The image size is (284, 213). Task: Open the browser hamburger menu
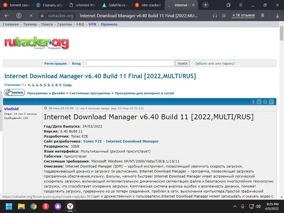coord(241,5)
